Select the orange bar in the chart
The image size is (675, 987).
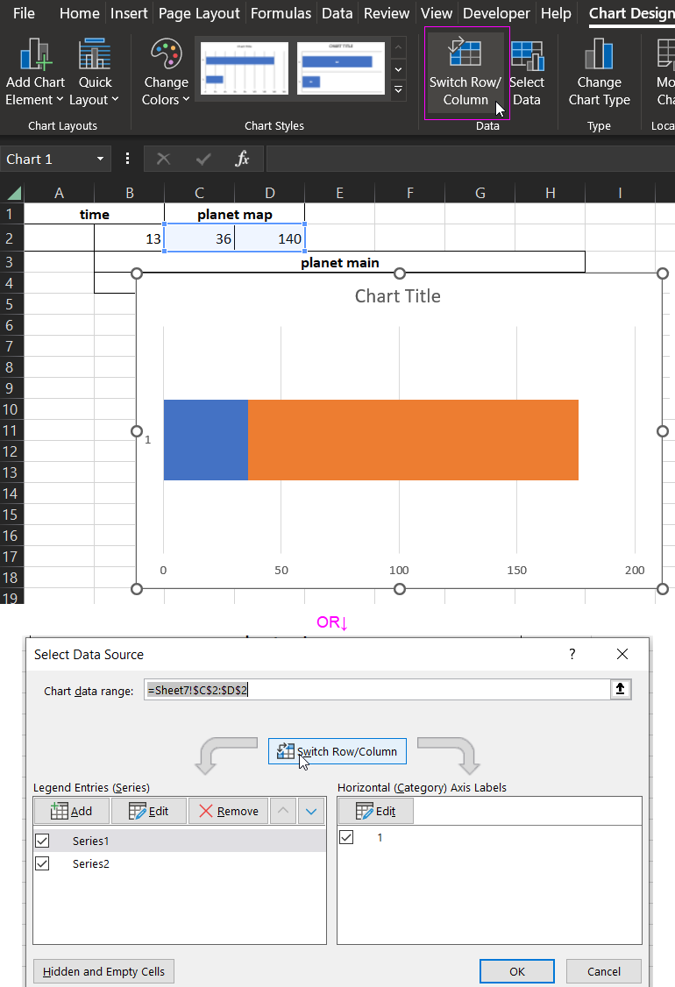412,439
